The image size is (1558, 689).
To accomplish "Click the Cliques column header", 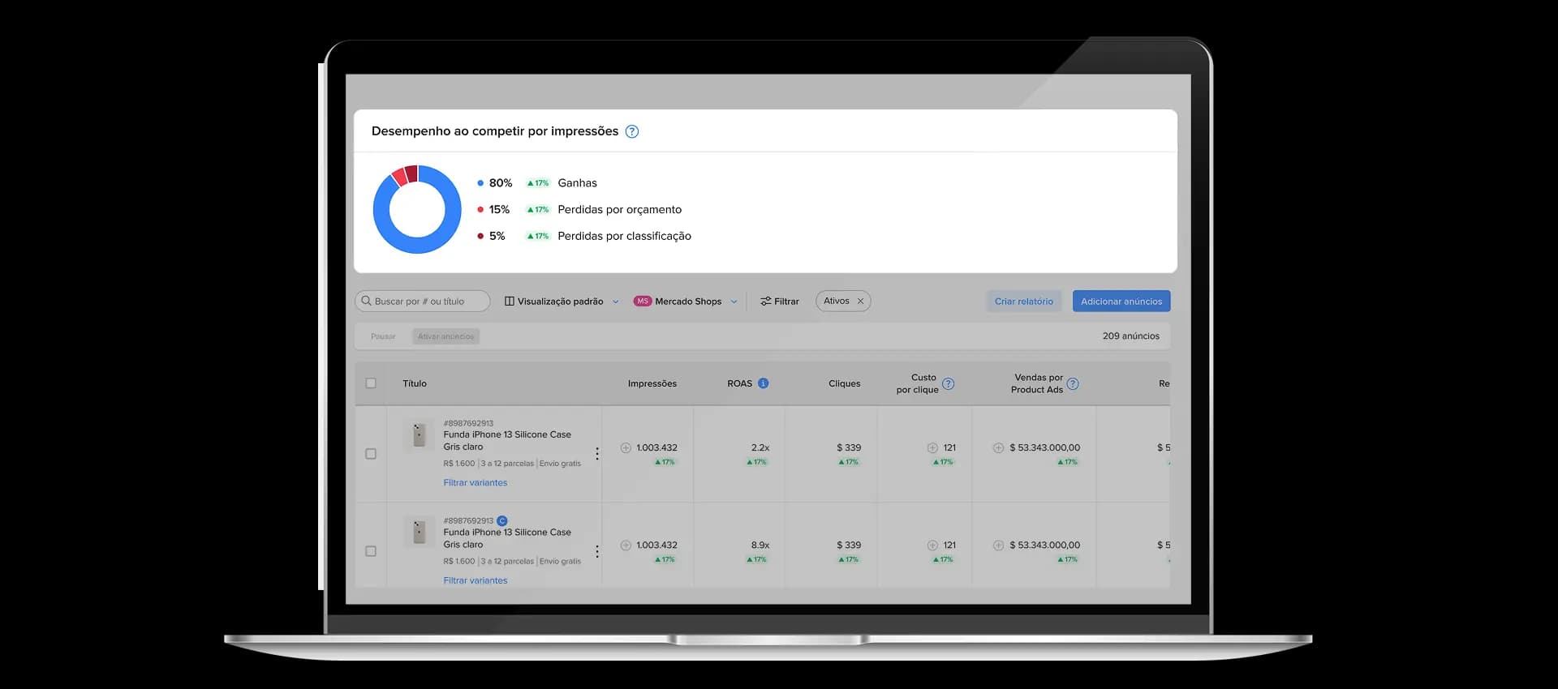I will (x=845, y=383).
